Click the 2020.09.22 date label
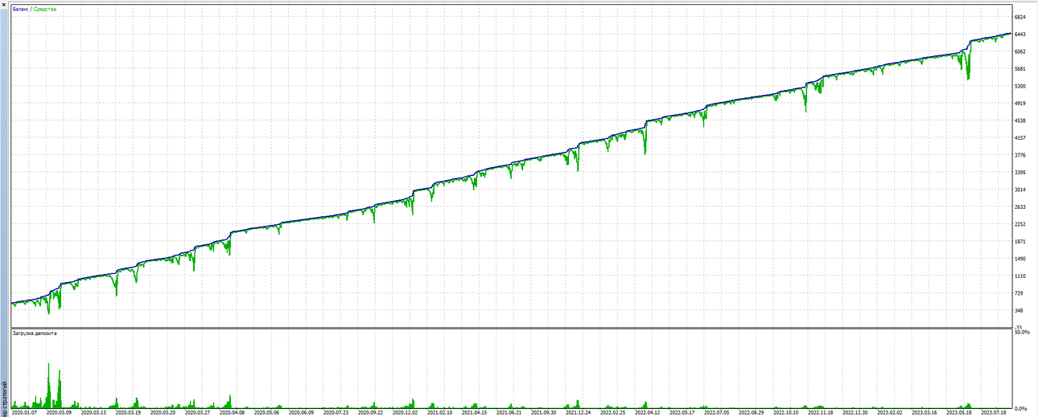Image resolution: width=1038 pixels, height=417 pixels. 371,412
